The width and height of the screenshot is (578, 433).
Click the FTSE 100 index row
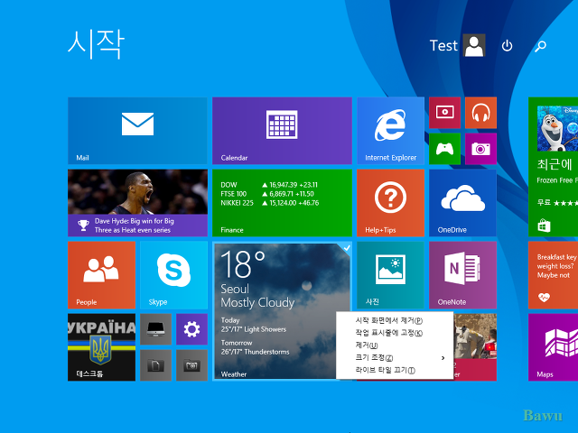click(x=267, y=194)
